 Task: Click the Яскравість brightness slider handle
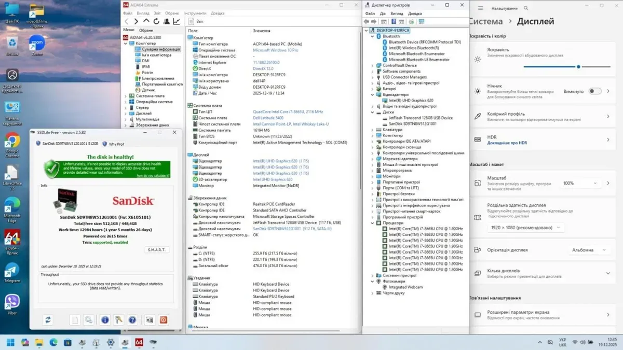pyautogui.click(x=578, y=66)
